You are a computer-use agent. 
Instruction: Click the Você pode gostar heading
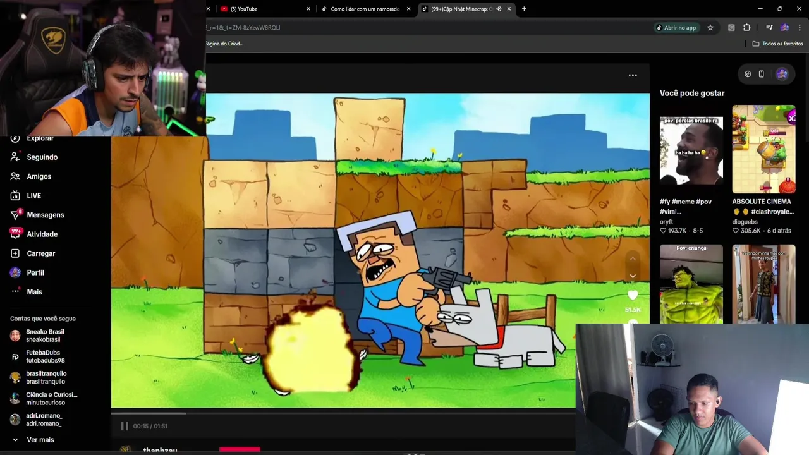(692, 93)
